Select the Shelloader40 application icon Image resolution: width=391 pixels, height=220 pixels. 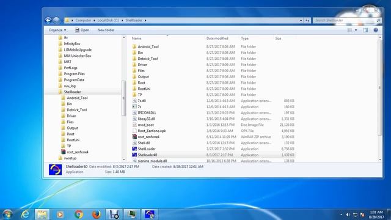point(134,155)
